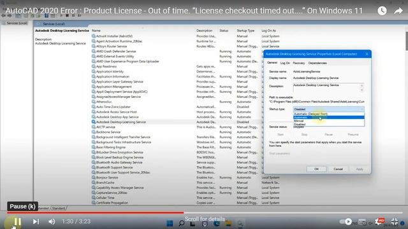Select the Autodesk Desktop App Service row
The width and height of the screenshot is (408, 229).
(x=177, y=117)
